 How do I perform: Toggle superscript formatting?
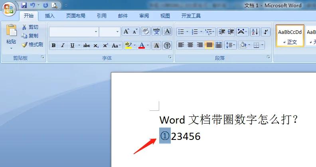(x=105, y=45)
